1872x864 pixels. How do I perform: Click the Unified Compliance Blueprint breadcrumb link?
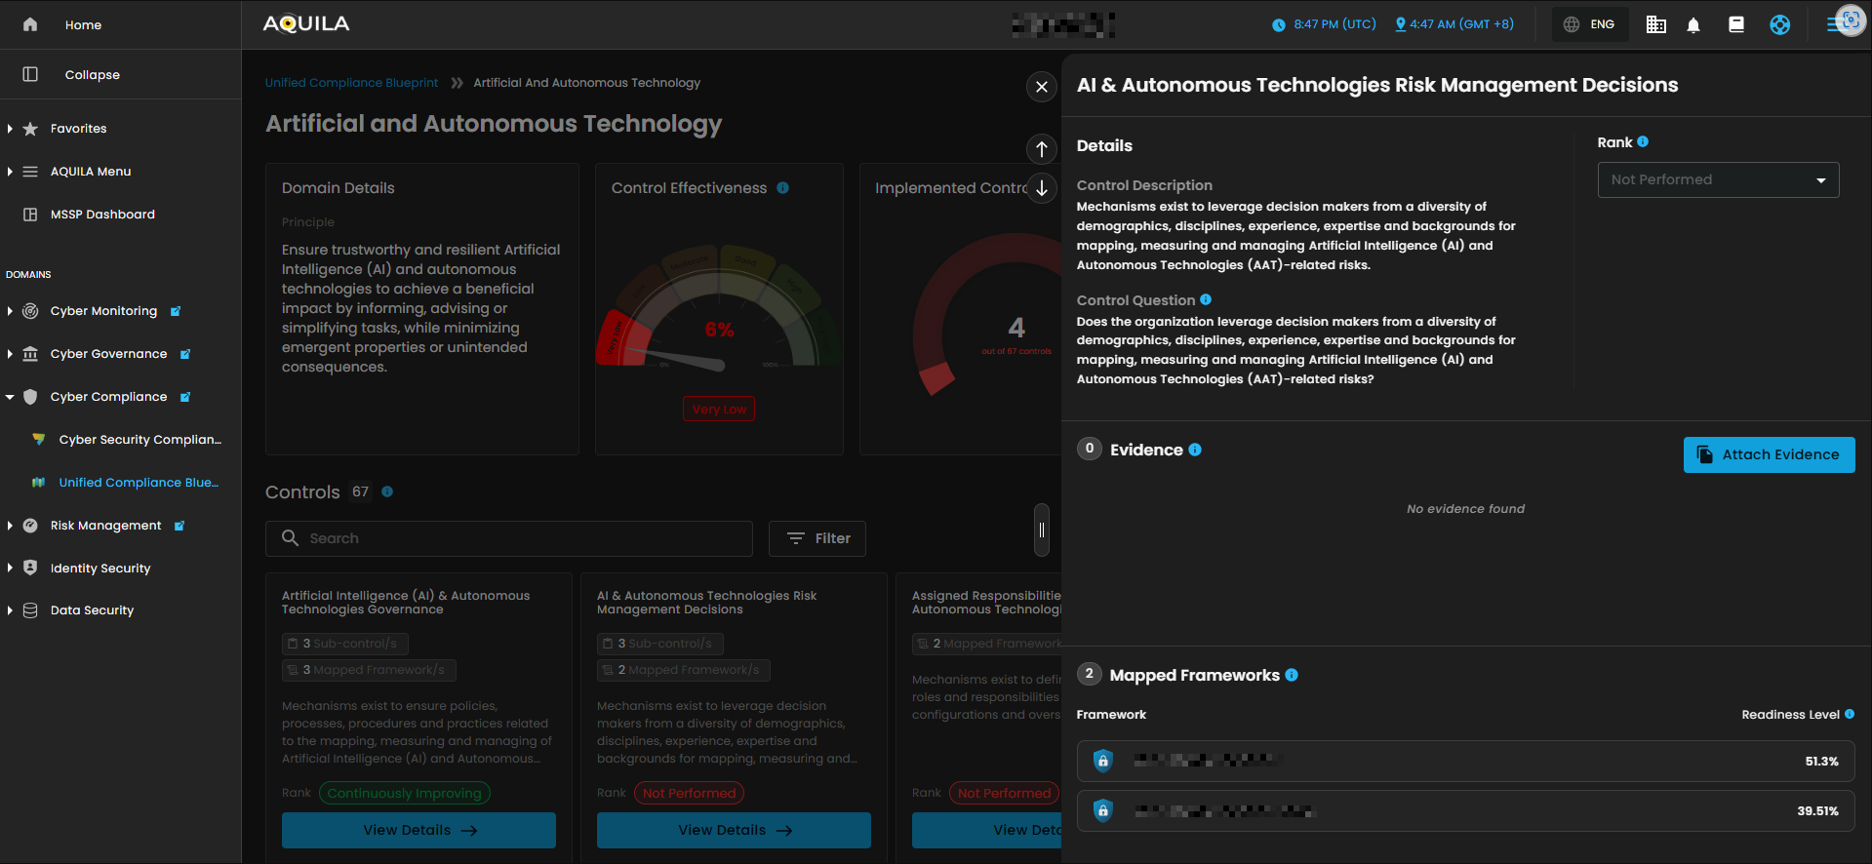351,83
